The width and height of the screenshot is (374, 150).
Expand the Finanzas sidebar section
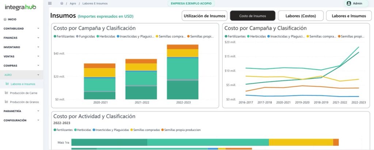[x=21, y=38]
